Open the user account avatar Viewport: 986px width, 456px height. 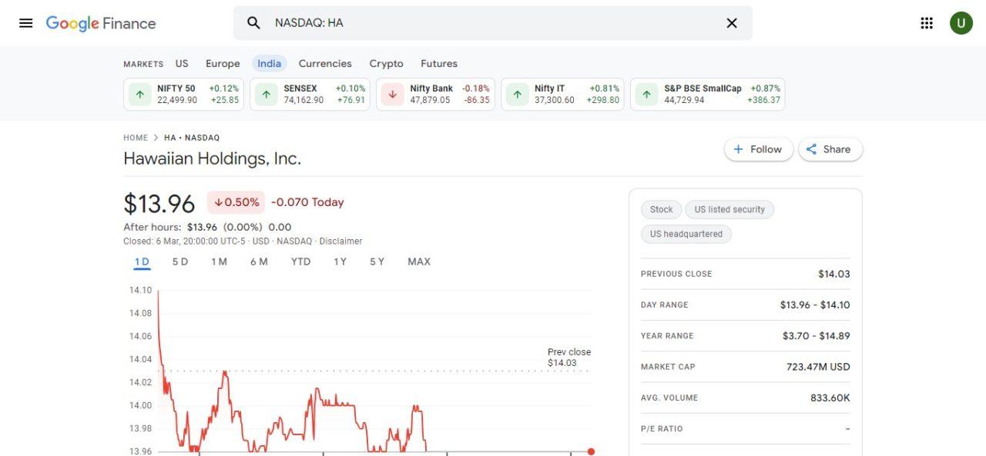click(961, 23)
